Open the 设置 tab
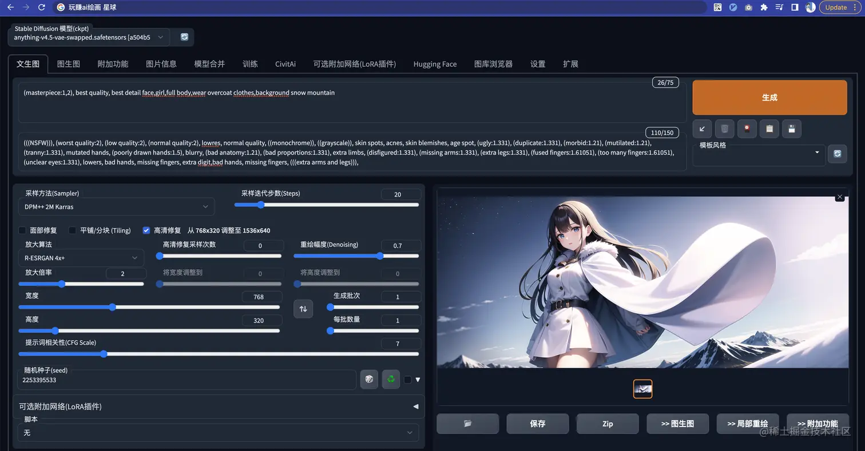This screenshot has height=451, width=865. [538, 64]
